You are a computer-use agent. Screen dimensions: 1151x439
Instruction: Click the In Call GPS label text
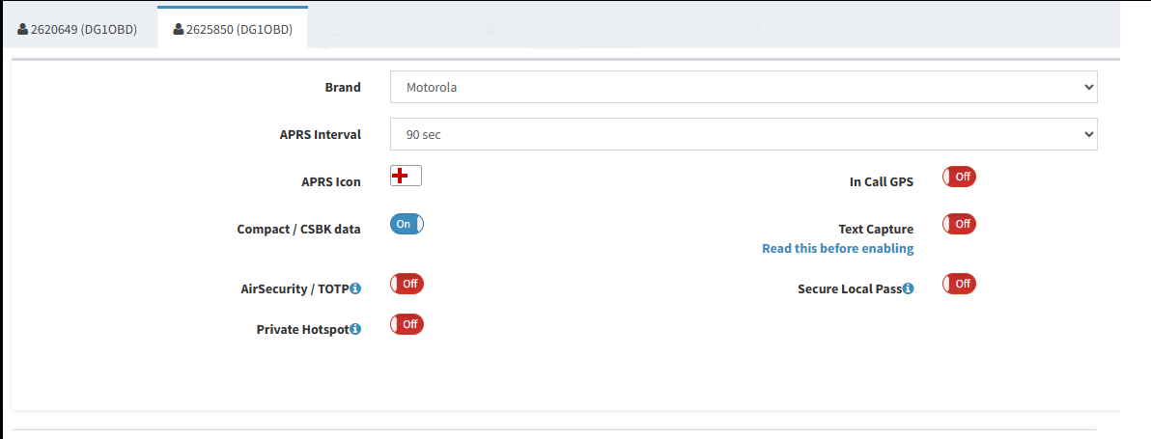881,181
